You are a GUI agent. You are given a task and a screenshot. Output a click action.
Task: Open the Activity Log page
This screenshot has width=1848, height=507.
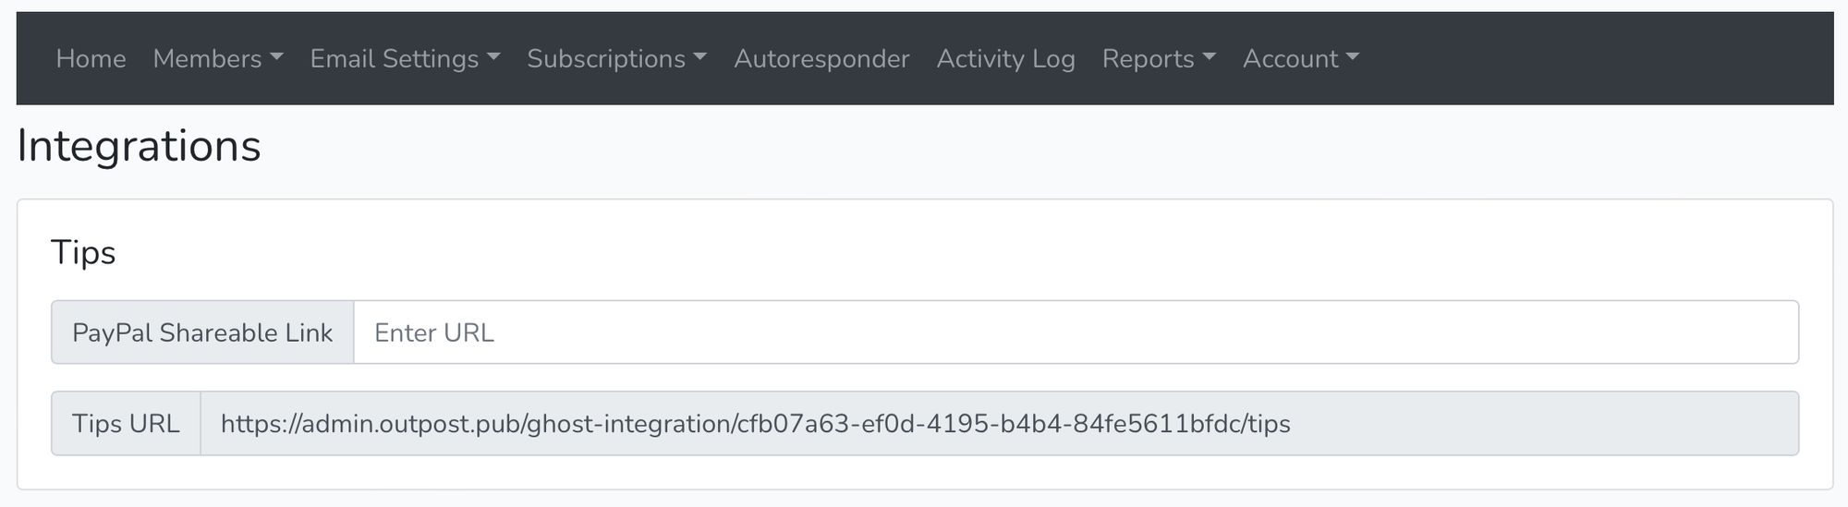(x=1005, y=58)
